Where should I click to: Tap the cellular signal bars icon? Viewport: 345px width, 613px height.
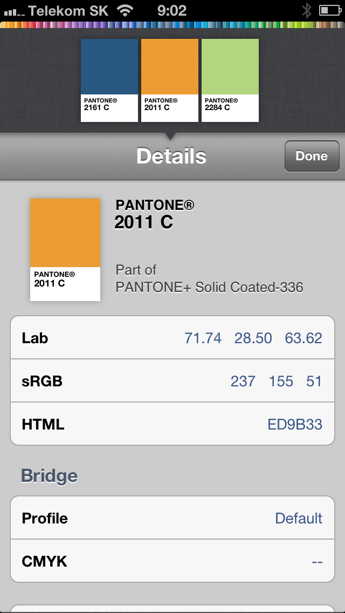pyautogui.click(x=14, y=11)
